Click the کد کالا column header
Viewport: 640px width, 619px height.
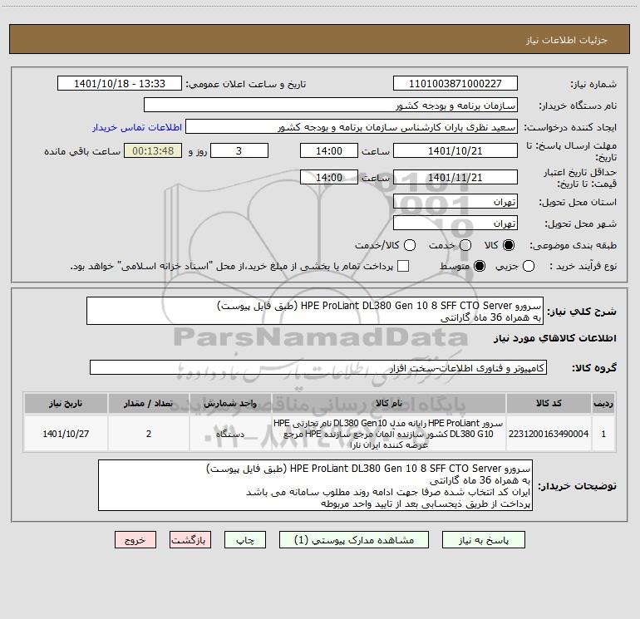click(549, 403)
